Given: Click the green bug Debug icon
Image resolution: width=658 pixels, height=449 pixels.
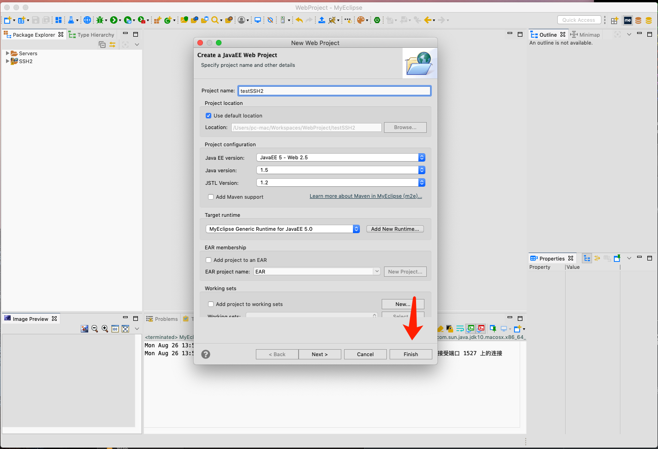Looking at the screenshot, I should [99, 20].
